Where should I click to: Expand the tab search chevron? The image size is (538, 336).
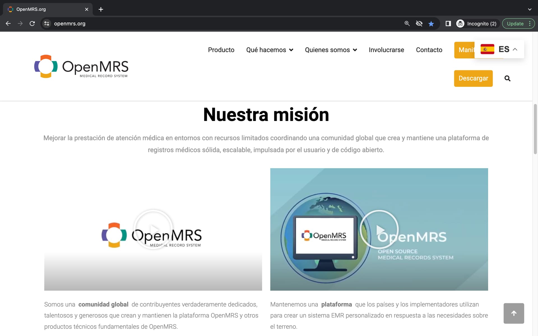pos(530,9)
